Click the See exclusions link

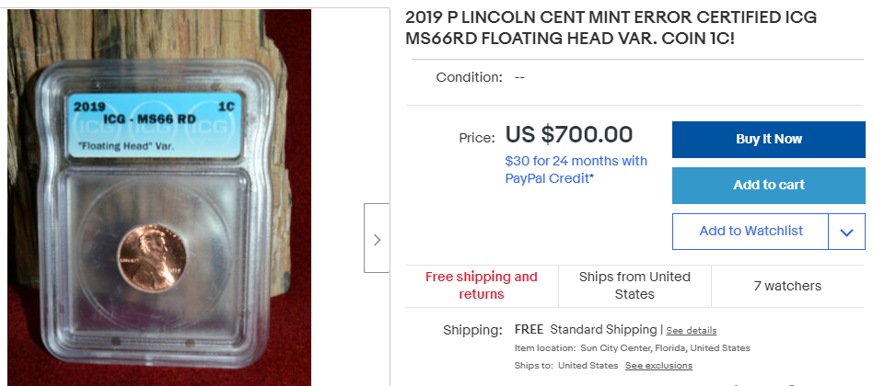(x=658, y=366)
